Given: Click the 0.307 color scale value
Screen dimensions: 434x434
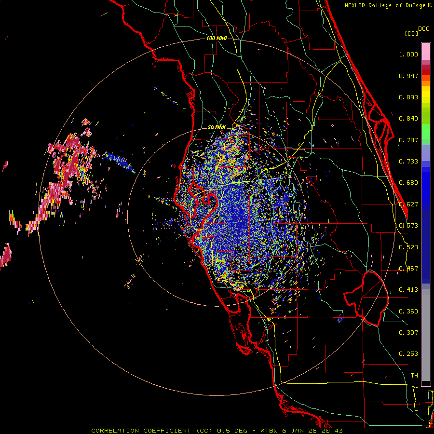Looking at the screenshot, I should coord(408,333).
